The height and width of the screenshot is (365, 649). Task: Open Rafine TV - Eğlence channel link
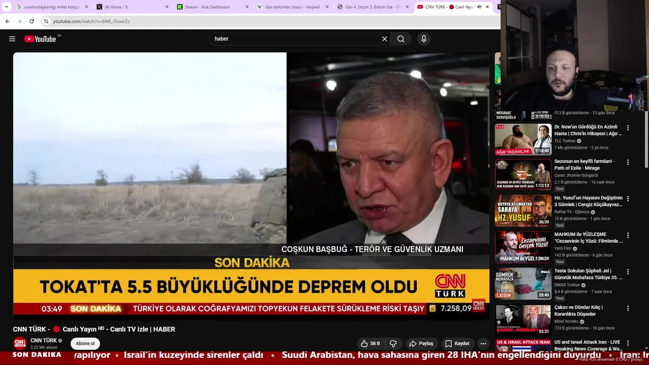click(x=571, y=212)
